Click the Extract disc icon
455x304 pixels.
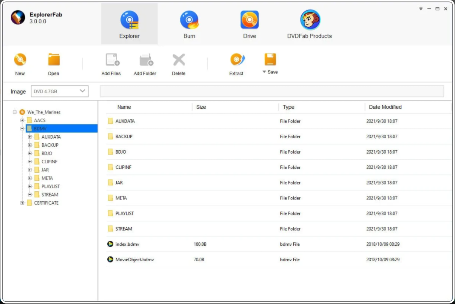click(237, 60)
